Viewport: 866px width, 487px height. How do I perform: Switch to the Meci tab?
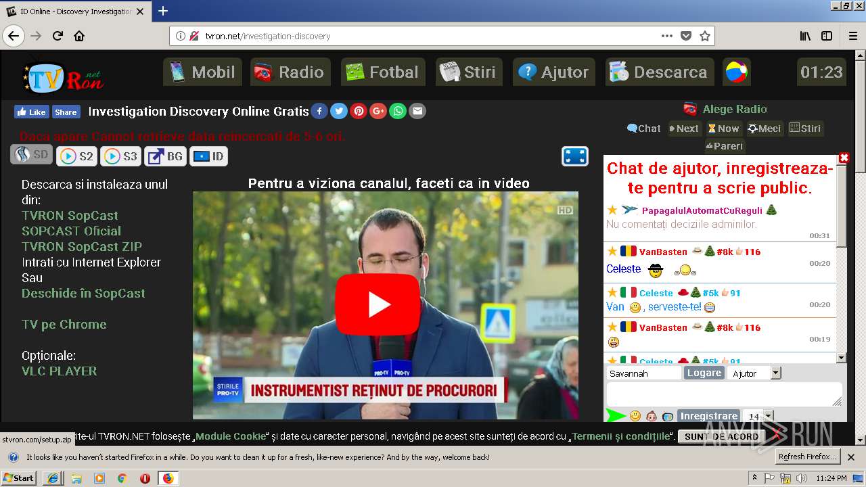[x=765, y=129]
